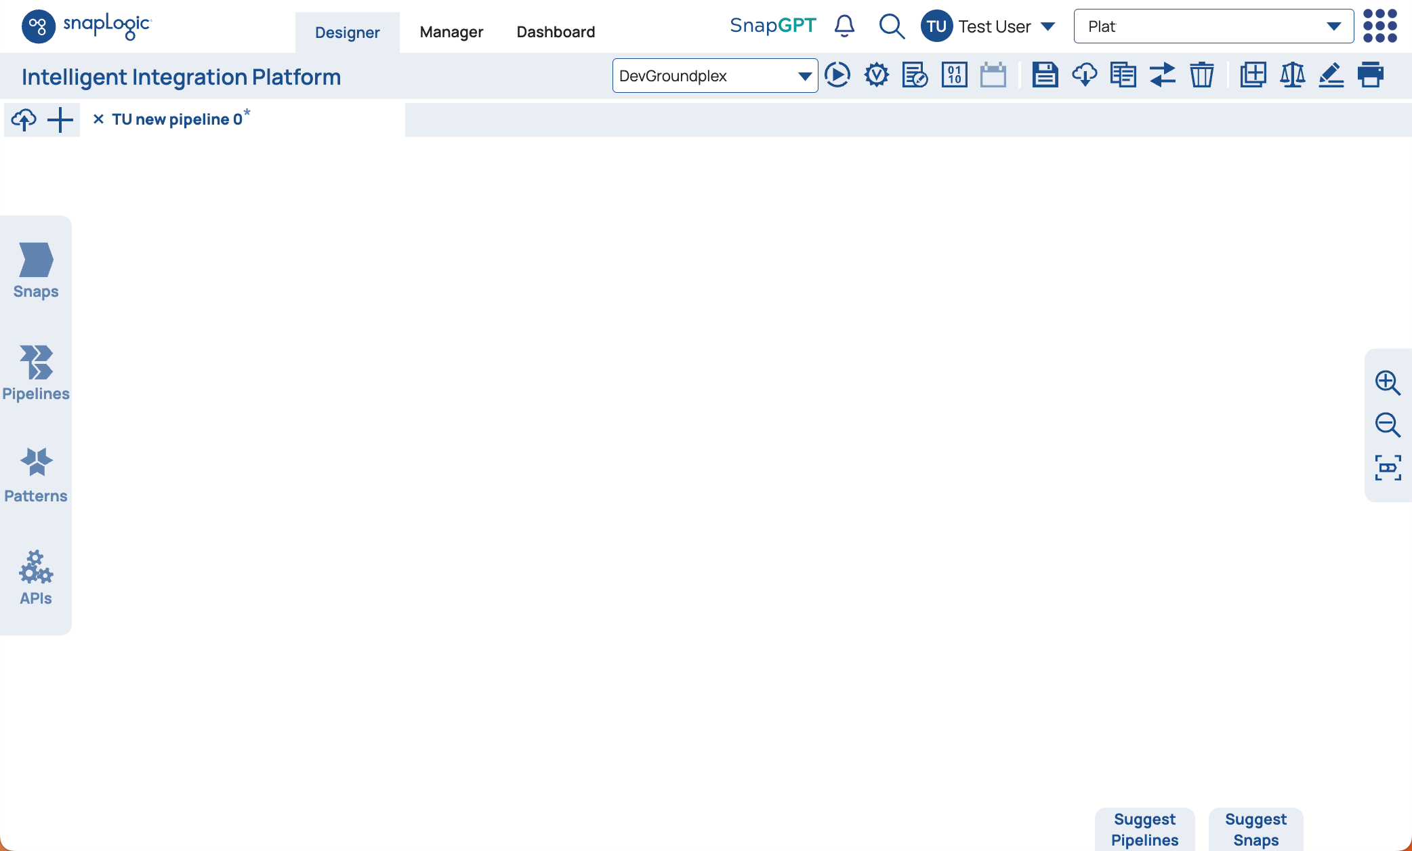This screenshot has height=851, width=1412.
Task: Click the SnapGPT link
Action: (772, 26)
